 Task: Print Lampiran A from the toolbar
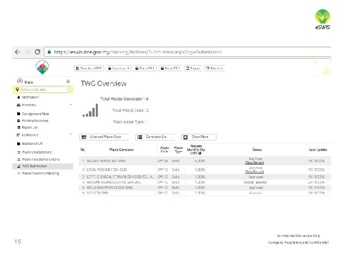tap(118, 68)
